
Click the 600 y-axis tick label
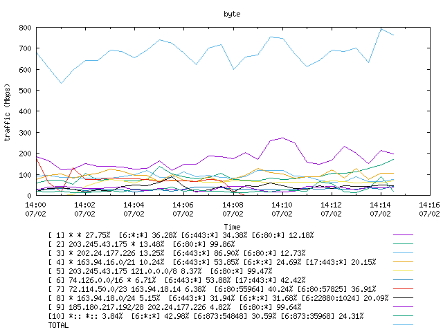click(x=25, y=70)
